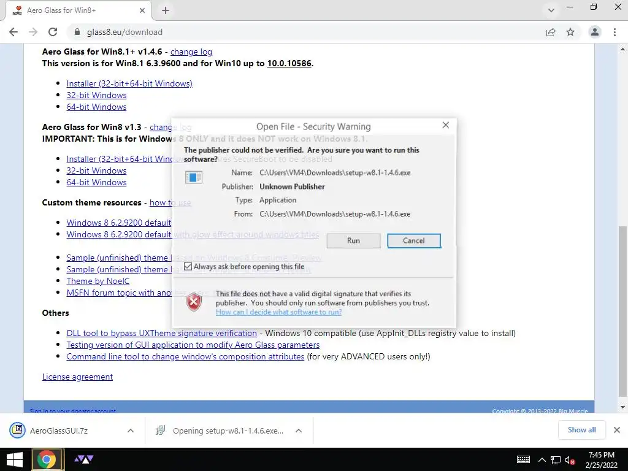Click the 7z archive icon for AeroGlassGUI.7z
The height and width of the screenshot is (471, 628).
18,431
